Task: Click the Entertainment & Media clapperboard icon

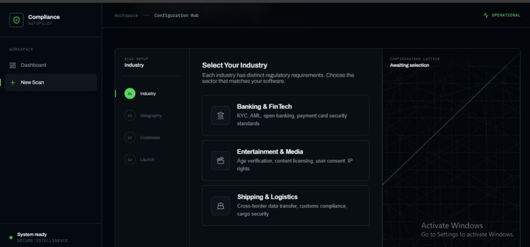Action: (221, 160)
